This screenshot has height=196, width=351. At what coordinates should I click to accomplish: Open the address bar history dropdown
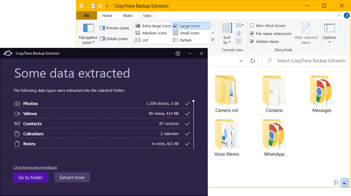coord(241,61)
